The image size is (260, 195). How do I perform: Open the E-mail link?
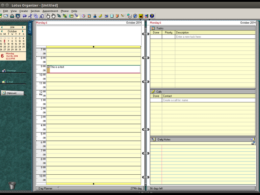point(8,82)
